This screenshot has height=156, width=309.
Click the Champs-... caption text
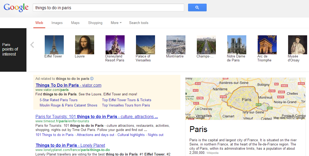tap(205, 56)
